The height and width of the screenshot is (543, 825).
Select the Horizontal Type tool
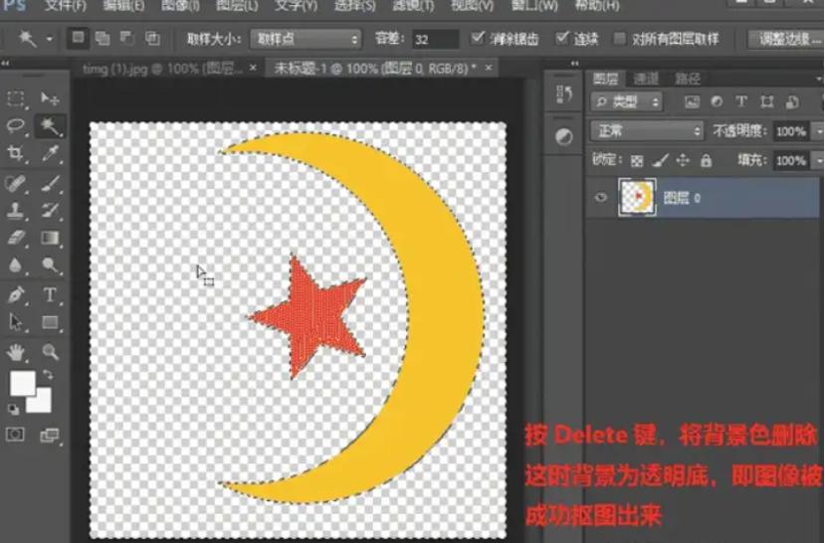[48, 295]
